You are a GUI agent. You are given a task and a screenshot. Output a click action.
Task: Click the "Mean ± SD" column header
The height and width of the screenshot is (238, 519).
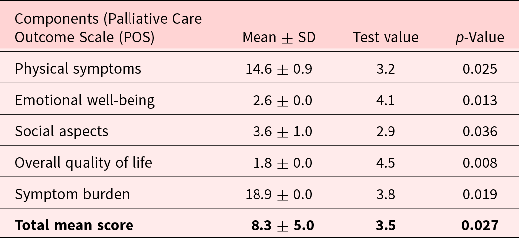click(x=278, y=38)
